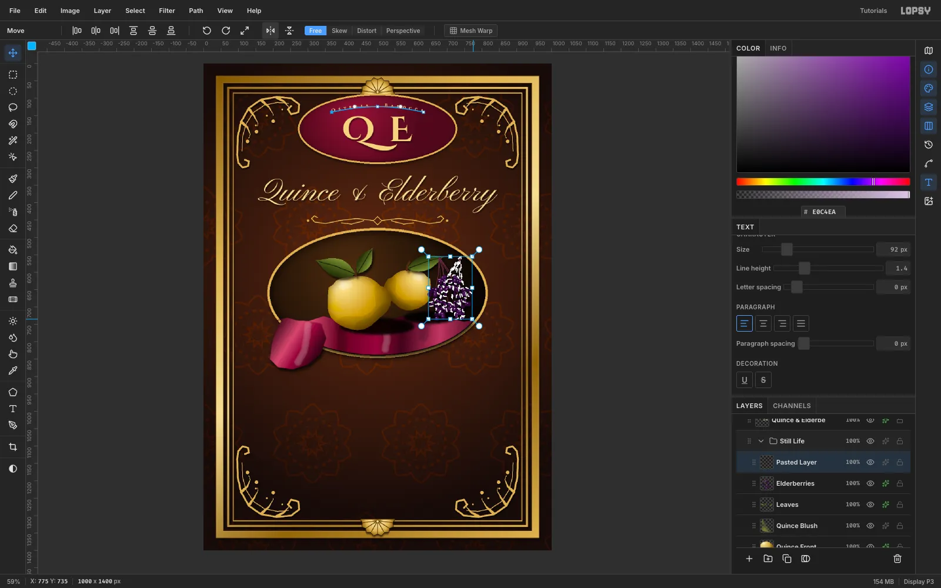Select the Magic Wand tool
Image resolution: width=941 pixels, height=588 pixels.
pos(13,141)
